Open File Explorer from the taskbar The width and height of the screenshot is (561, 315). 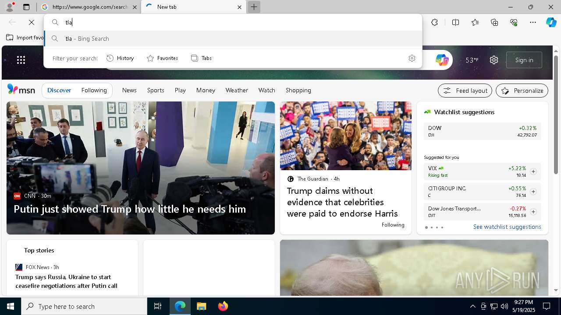pyautogui.click(x=201, y=306)
